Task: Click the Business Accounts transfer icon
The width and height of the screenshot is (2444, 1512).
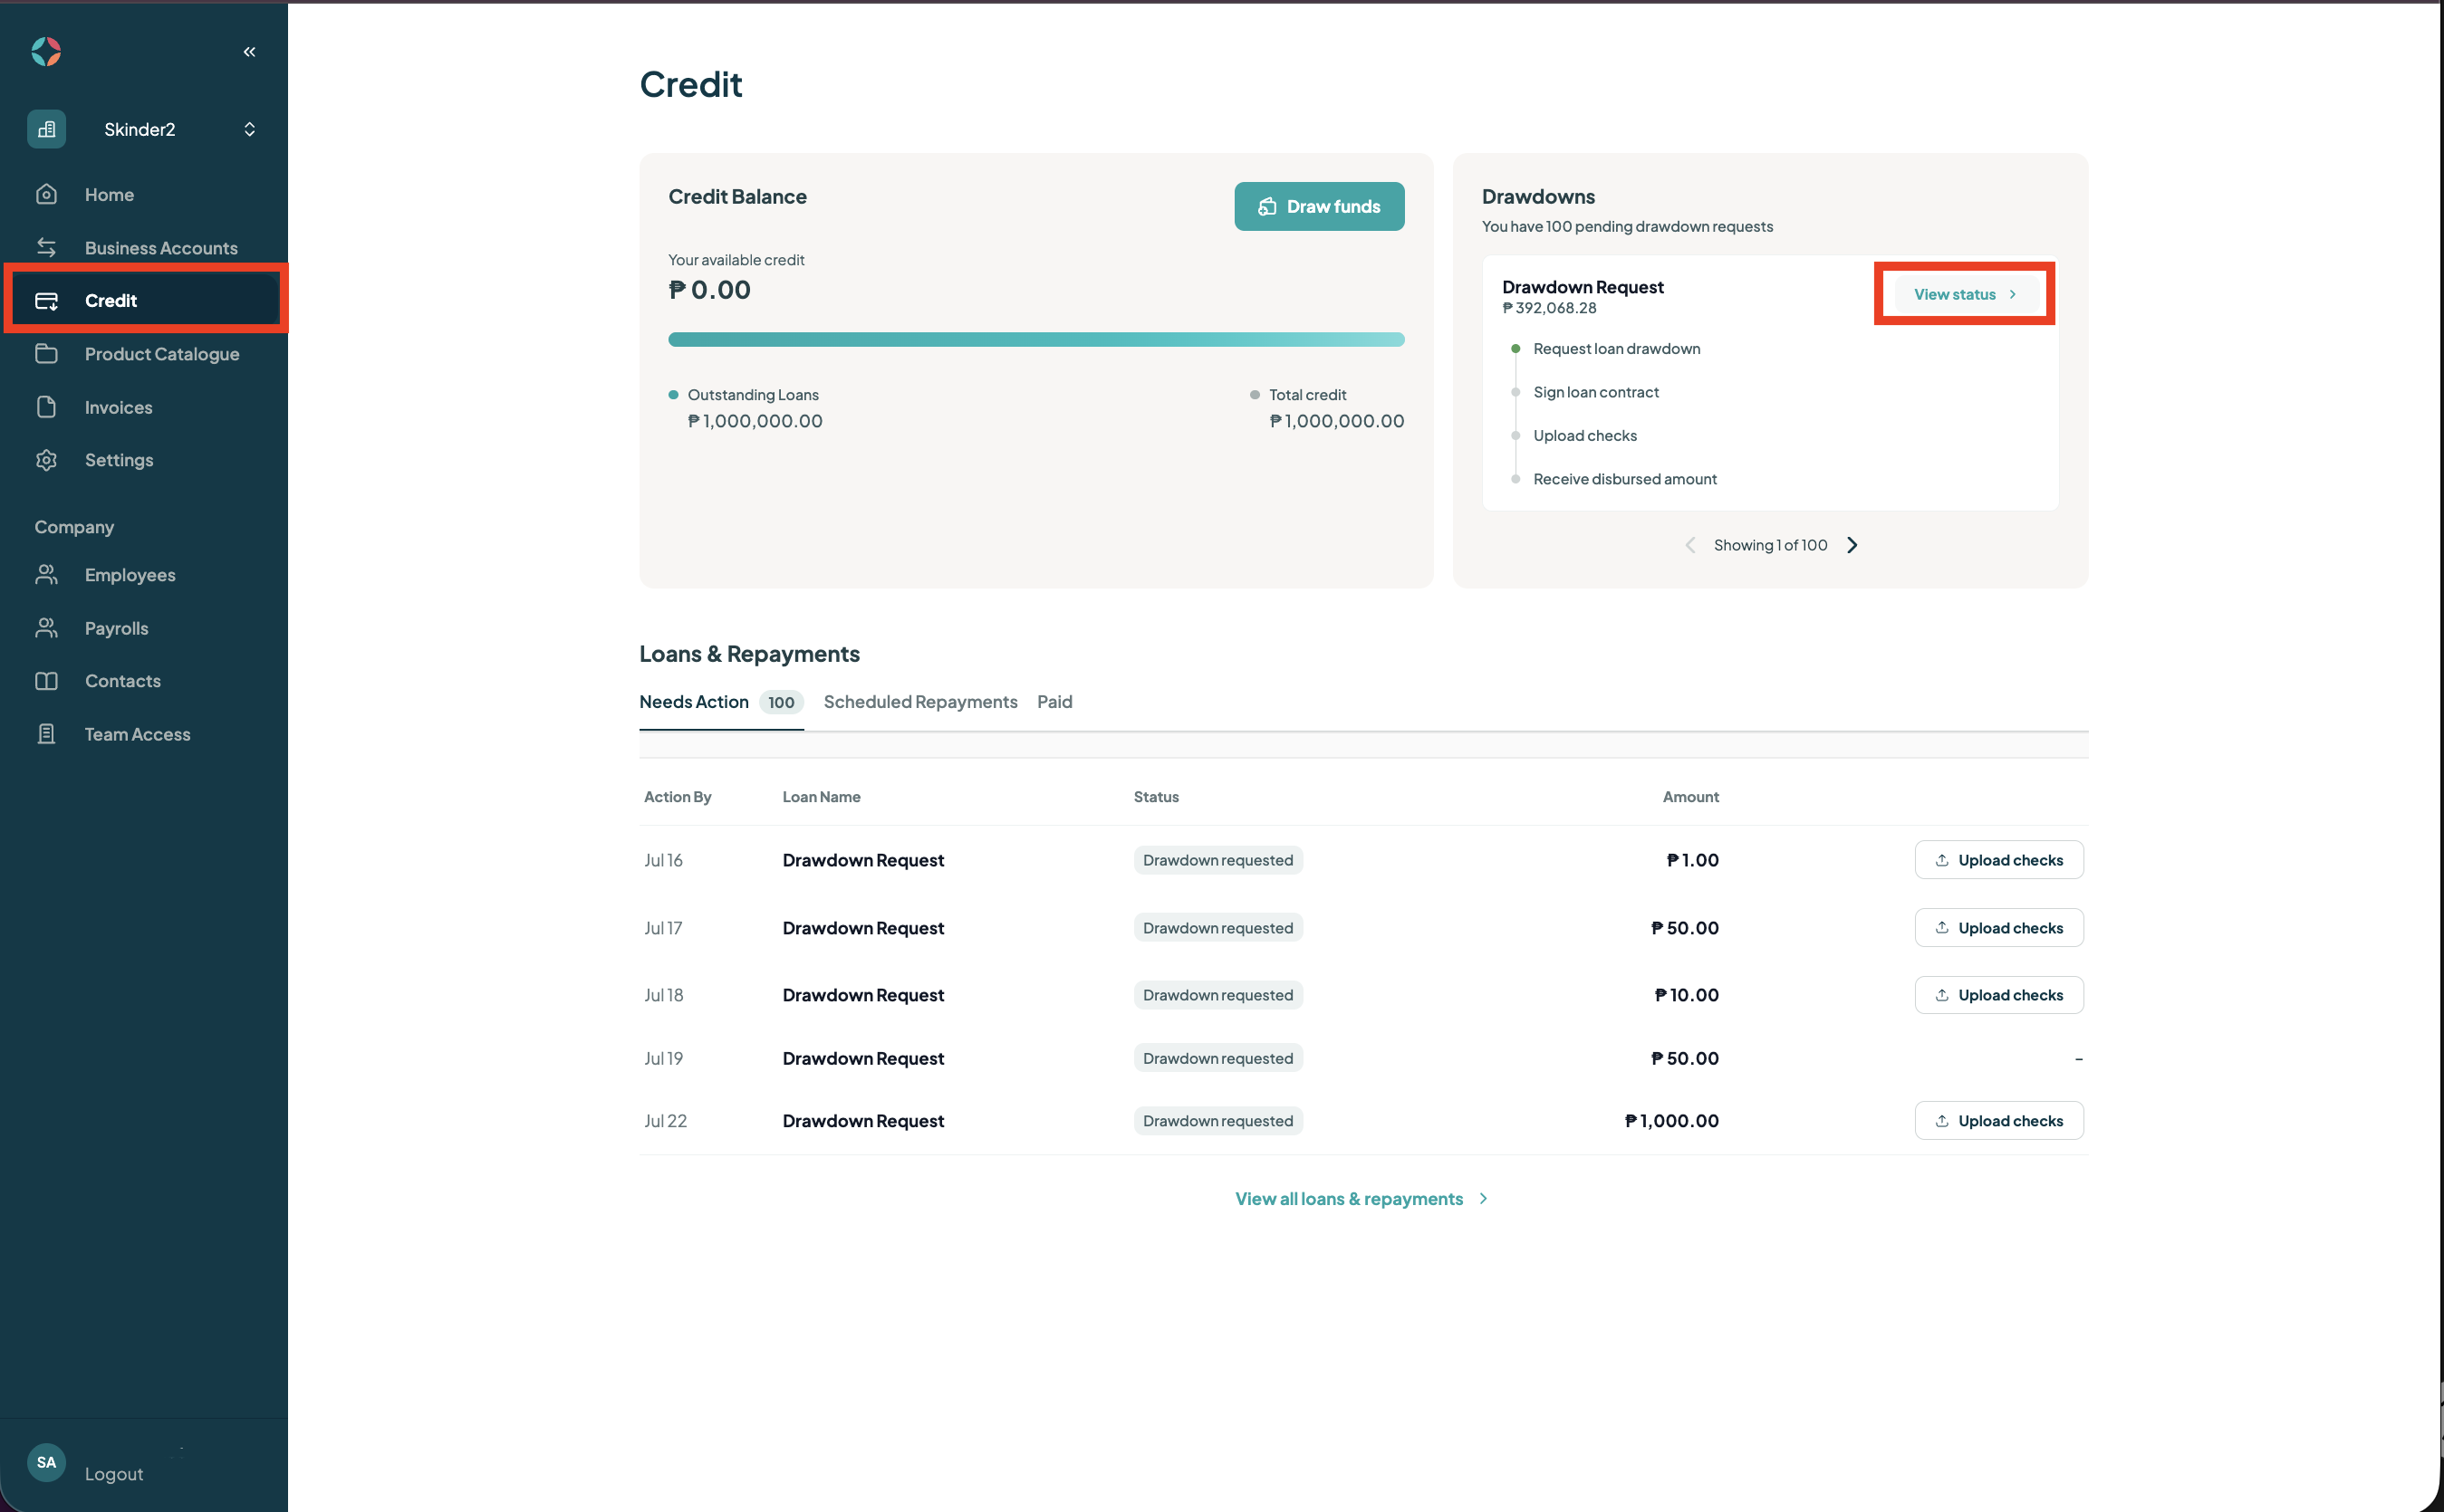Action: click(46, 247)
